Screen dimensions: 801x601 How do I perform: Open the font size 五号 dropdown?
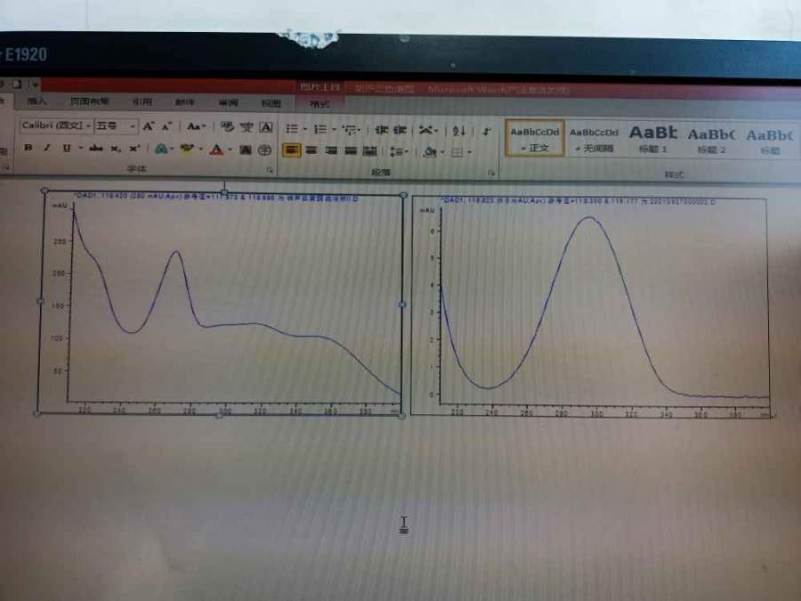click(x=133, y=126)
